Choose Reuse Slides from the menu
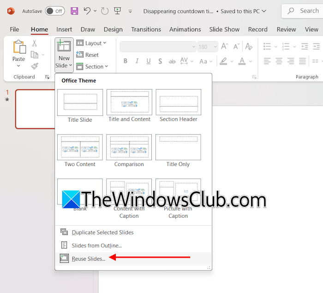The height and width of the screenshot is (293, 323). click(88, 258)
